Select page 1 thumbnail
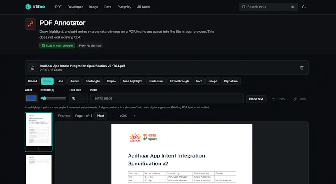 tap(39, 131)
